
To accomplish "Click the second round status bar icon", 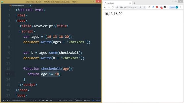I will tap(43, 100).
